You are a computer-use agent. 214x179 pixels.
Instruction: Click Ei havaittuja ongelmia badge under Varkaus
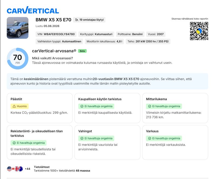pos(164,138)
